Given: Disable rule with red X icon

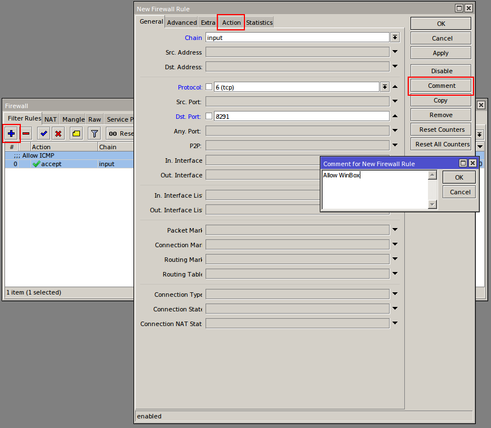Looking at the screenshot, I should (x=57, y=133).
